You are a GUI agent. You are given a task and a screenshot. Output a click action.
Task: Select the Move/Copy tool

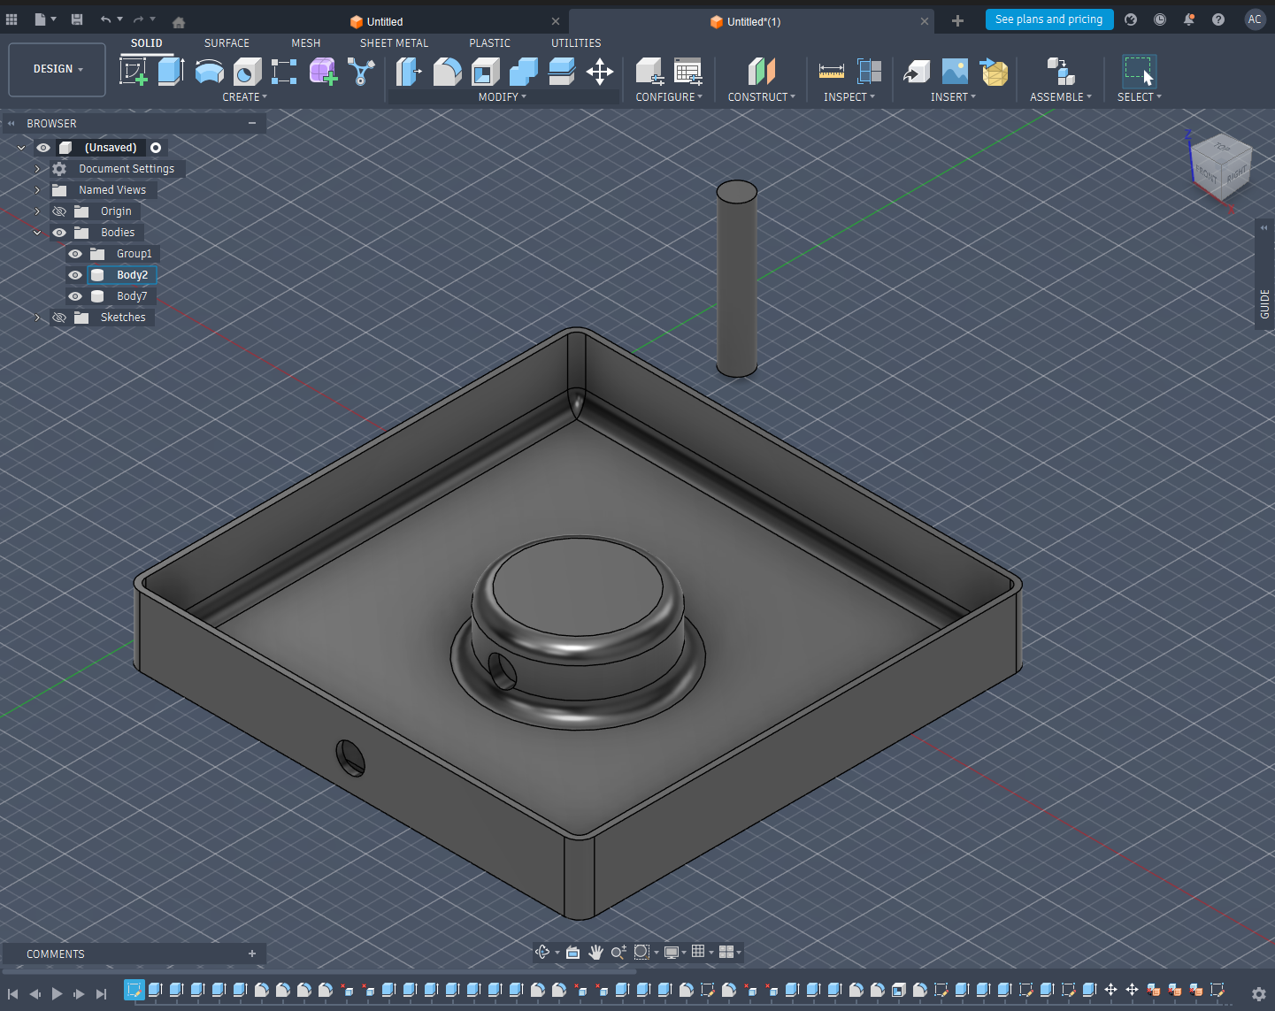[x=601, y=72]
